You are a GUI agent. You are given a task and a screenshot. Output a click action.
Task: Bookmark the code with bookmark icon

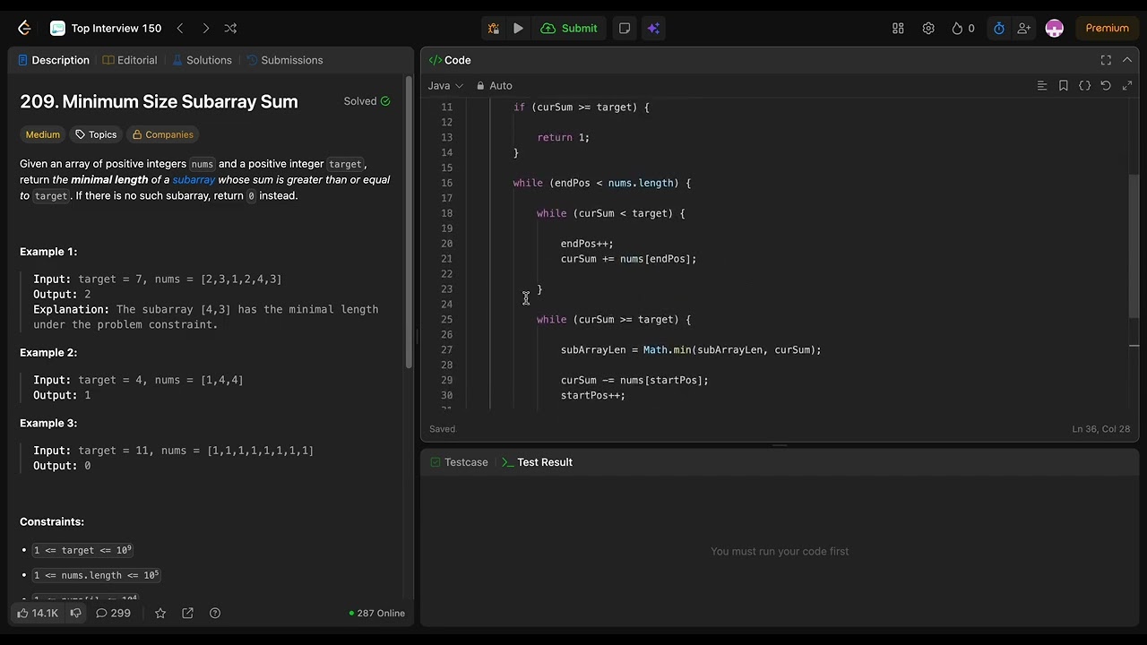click(1063, 85)
